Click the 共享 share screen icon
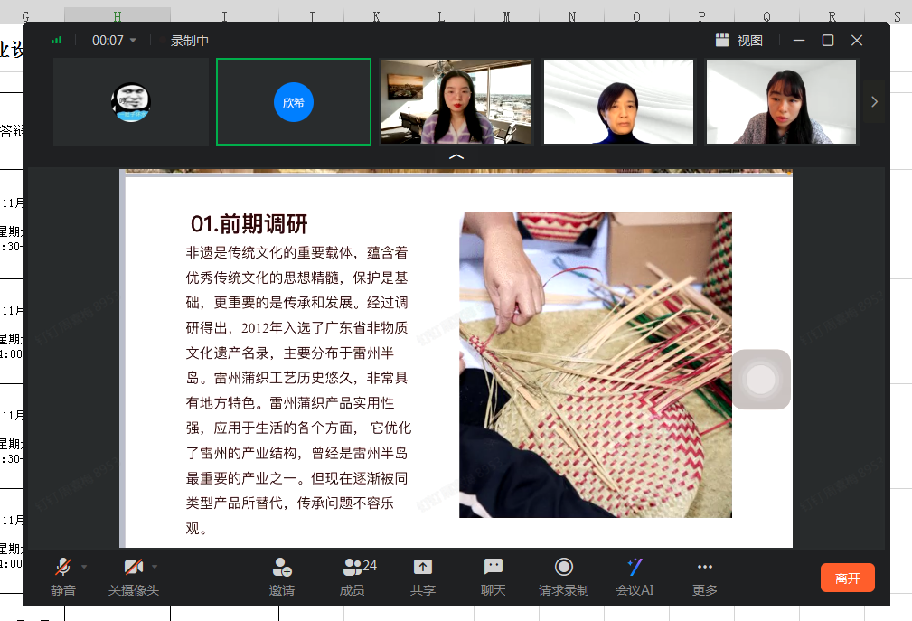The image size is (912, 621). click(x=422, y=568)
